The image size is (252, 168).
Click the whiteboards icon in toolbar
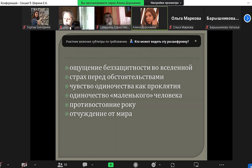(196, 165)
